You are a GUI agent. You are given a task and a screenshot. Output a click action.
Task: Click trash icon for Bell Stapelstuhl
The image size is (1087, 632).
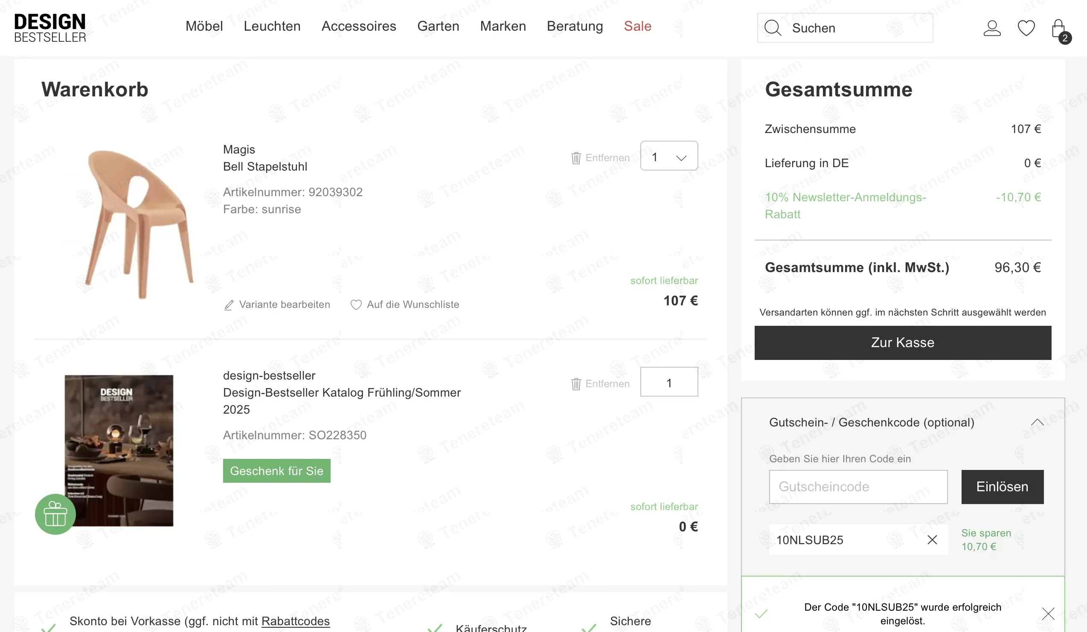point(576,158)
